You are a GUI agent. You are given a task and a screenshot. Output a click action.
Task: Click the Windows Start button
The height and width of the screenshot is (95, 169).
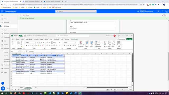pos(2,93)
